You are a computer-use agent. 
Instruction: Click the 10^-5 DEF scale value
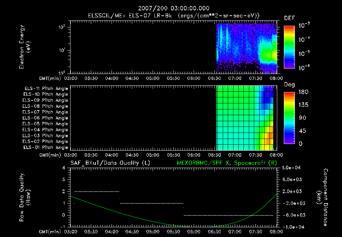pos(304,53)
